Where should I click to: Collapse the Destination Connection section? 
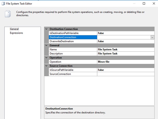(46, 29)
